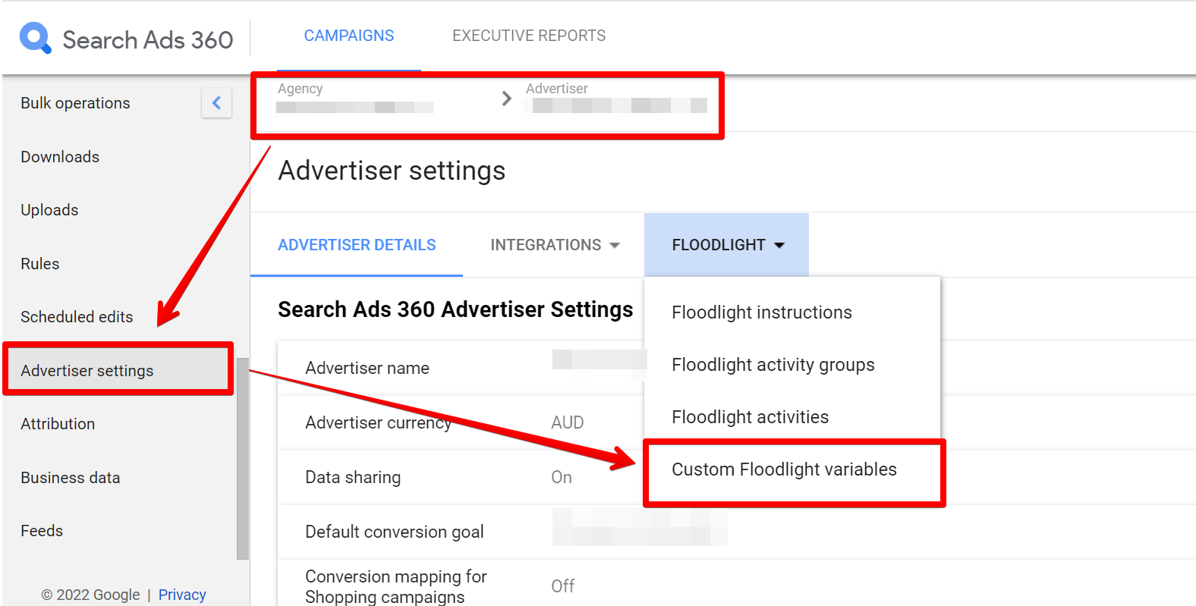This screenshot has width=1196, height=606.
Task: Select the Advertiser Details tab
Action: [357, 245]
